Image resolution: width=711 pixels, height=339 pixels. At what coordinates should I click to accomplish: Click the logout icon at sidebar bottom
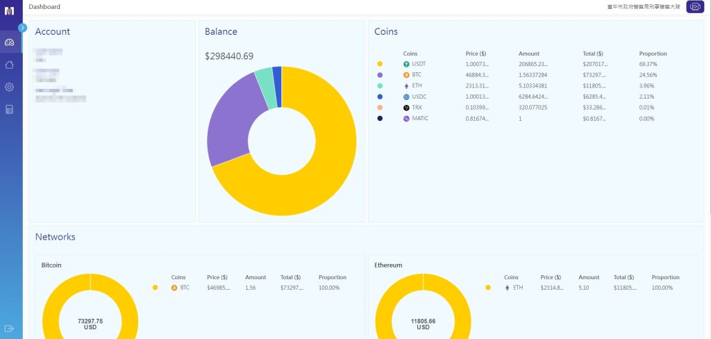(10, 328)
